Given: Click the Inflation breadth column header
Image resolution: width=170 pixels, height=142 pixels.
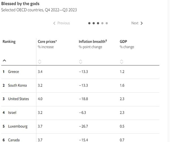Looking at the screenshot, I should [92, 42].
